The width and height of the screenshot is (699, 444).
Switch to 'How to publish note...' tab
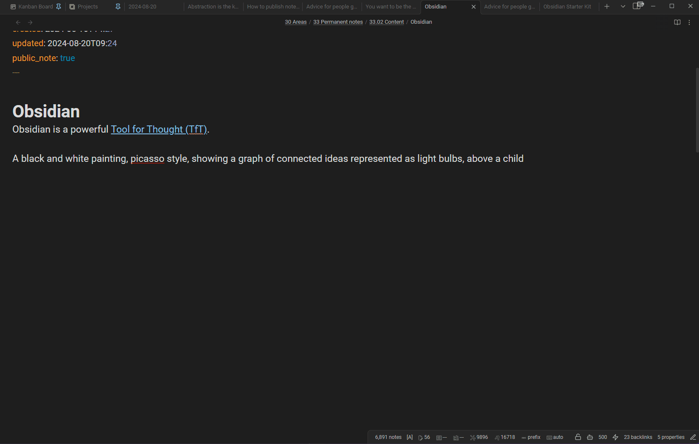(273, 7)
